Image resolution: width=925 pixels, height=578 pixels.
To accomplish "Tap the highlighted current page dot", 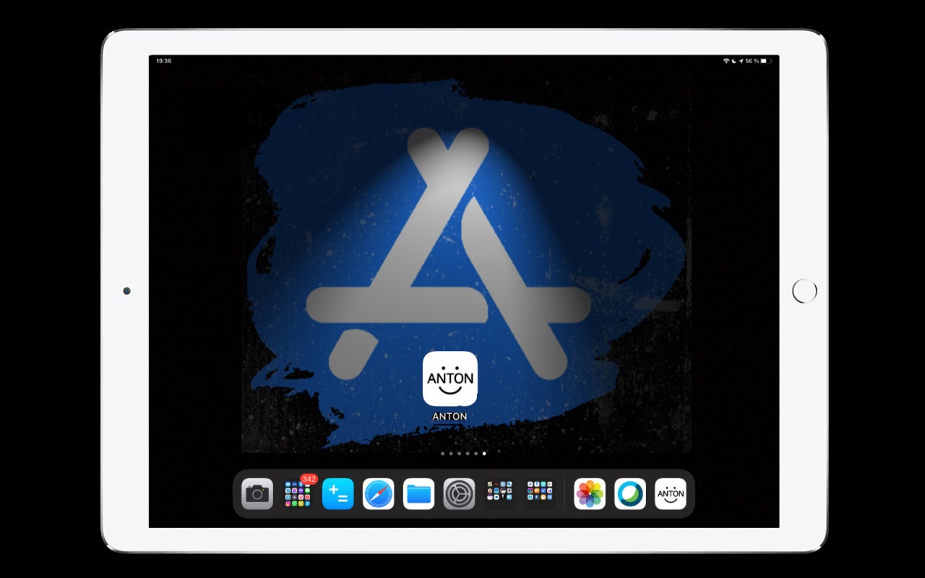I will click(484, 454).
